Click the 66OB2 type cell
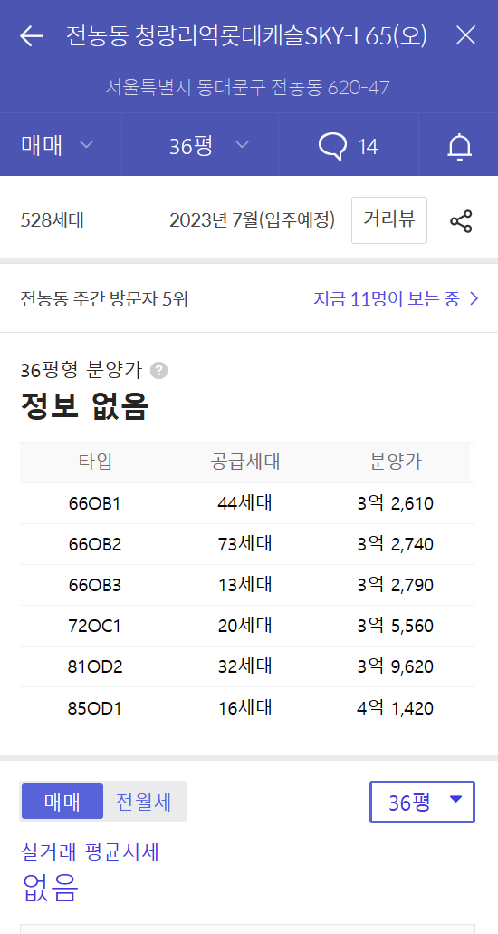Viewport: 498px width, 934px height. (x=94, y=544)
